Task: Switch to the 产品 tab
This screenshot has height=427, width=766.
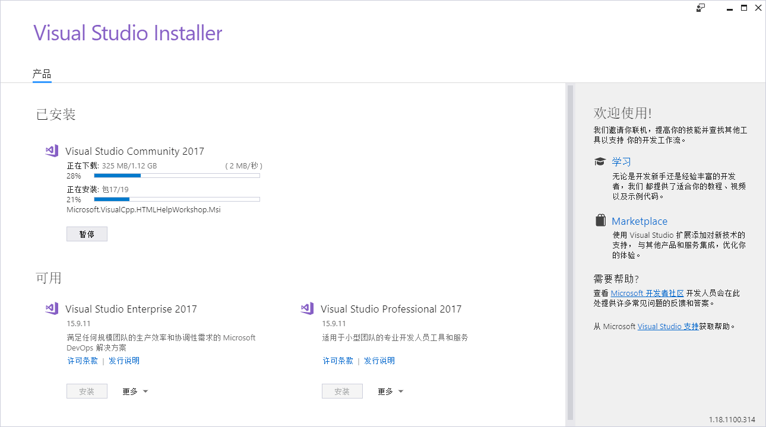Action: point(42,74)
